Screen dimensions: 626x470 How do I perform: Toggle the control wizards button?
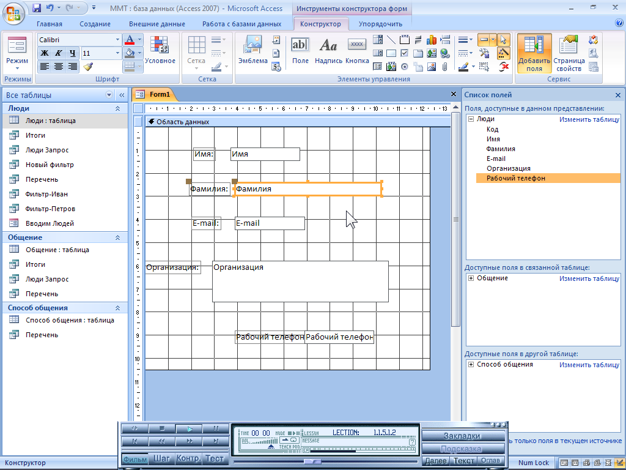point(503,53)
